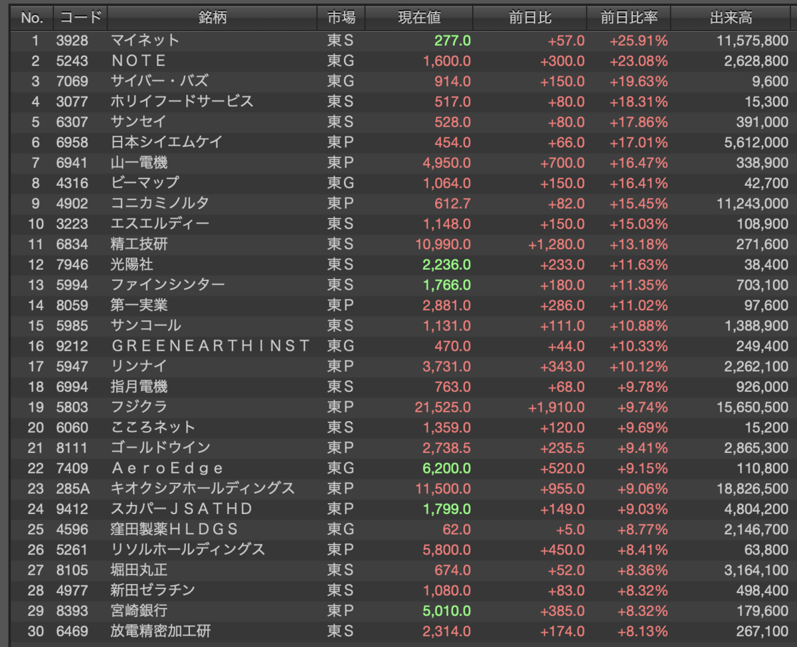
Task: Click change rate +25.91%
Action: coord(638,41)
